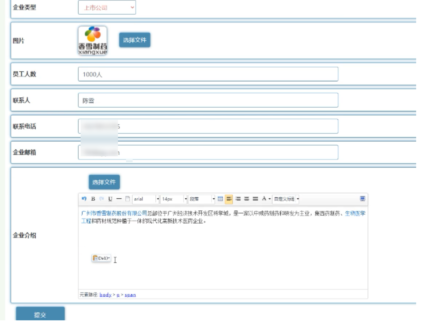Click the 生物医学 link text in the editor

point(355,213)
